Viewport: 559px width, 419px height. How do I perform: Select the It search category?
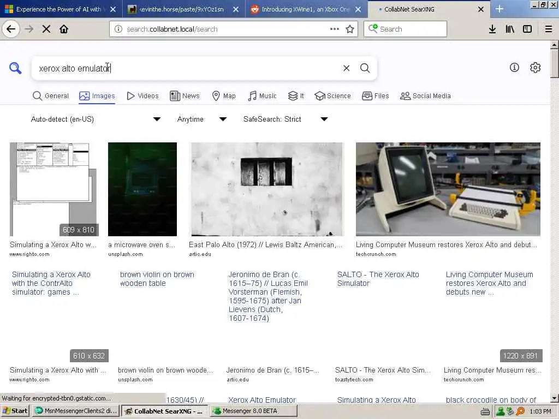click(x=296, y=96)
